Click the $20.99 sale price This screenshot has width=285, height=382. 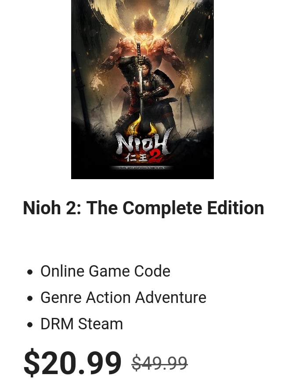pyautogui.click(x=72, y=363)
